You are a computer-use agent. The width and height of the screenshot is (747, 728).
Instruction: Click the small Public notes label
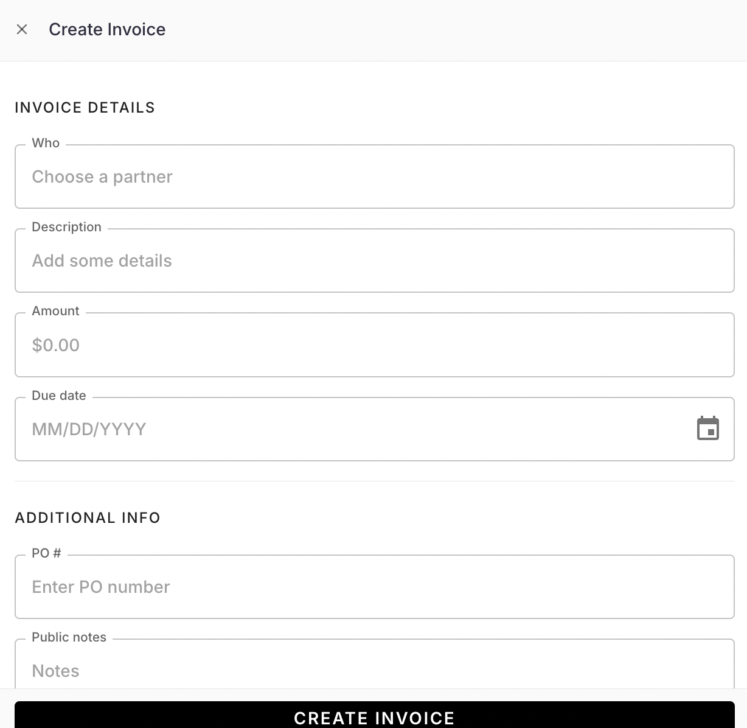pos(69,637)
